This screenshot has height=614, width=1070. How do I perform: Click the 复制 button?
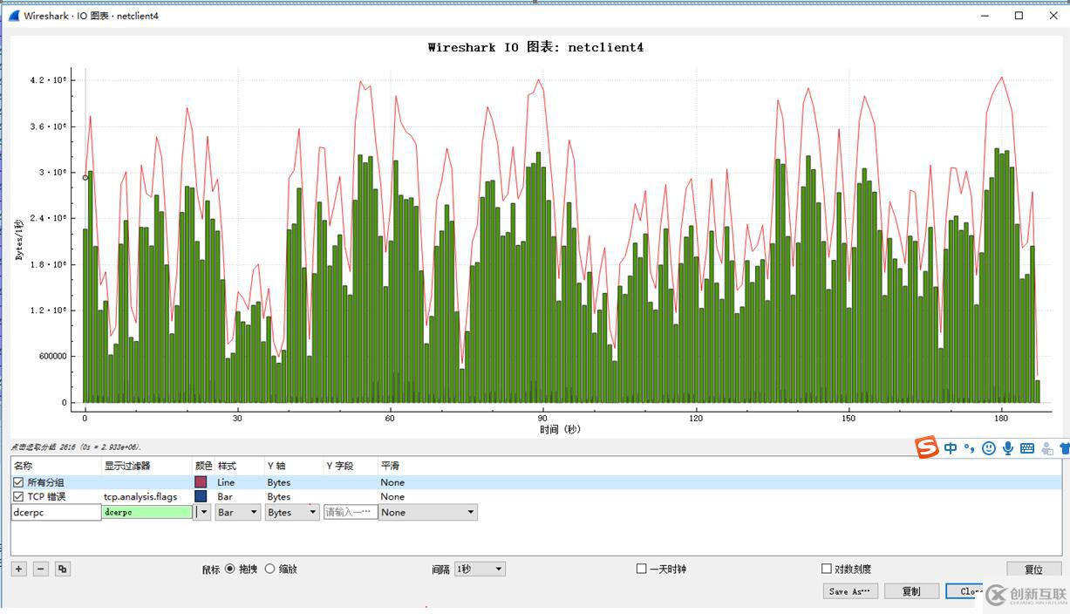point(911,591)
